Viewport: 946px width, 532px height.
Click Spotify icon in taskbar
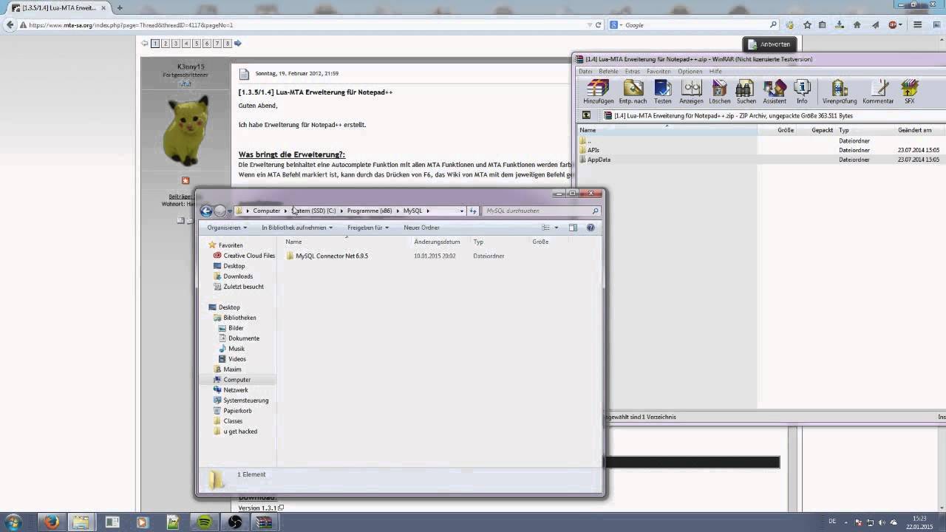(x=205, y=522)
